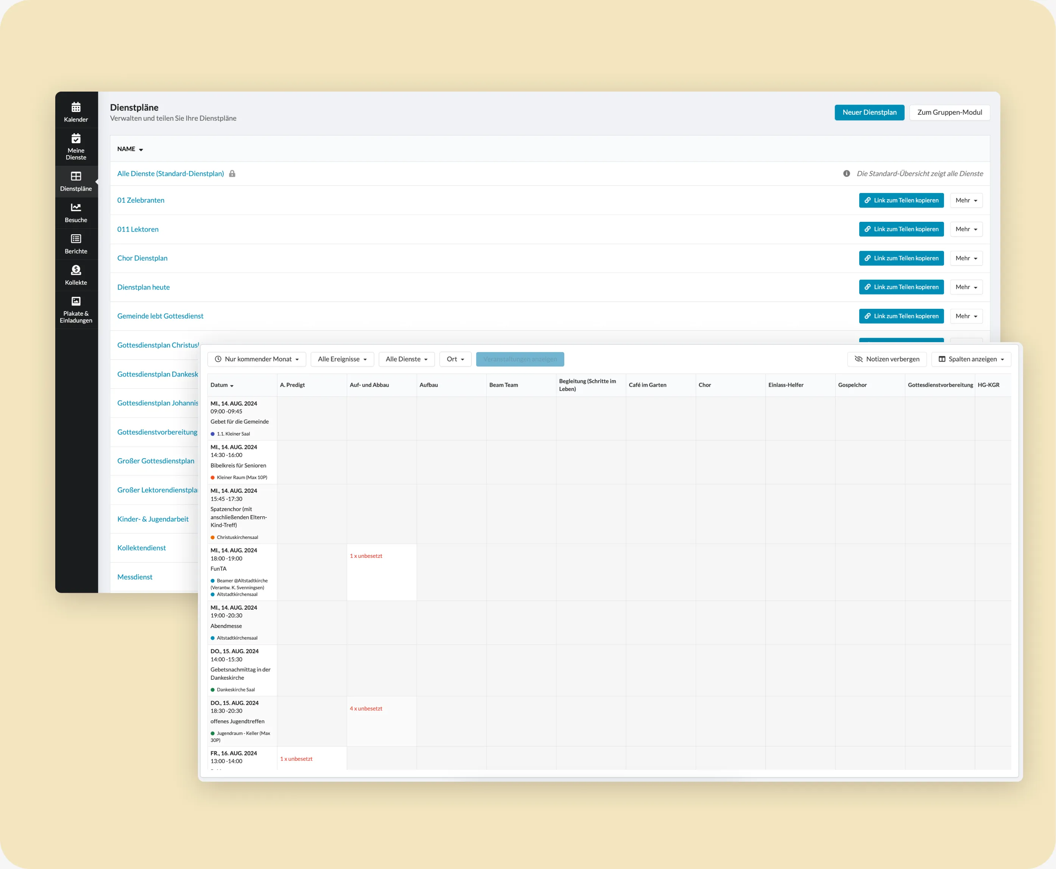Copy share link for Dienstplan heute
The height and width of the screenshot is (869, 1056).
click(901, 287)
